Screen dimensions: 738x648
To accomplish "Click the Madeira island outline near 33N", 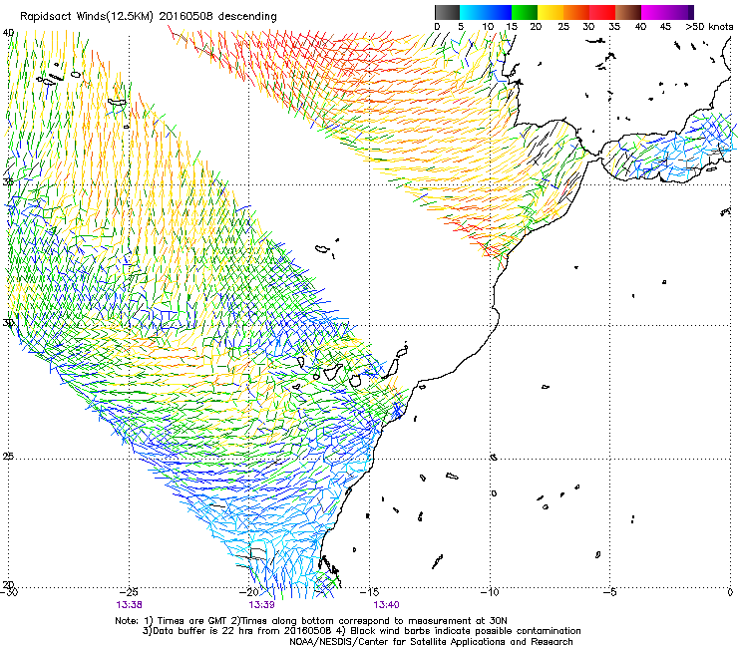I will click(322, 248).
